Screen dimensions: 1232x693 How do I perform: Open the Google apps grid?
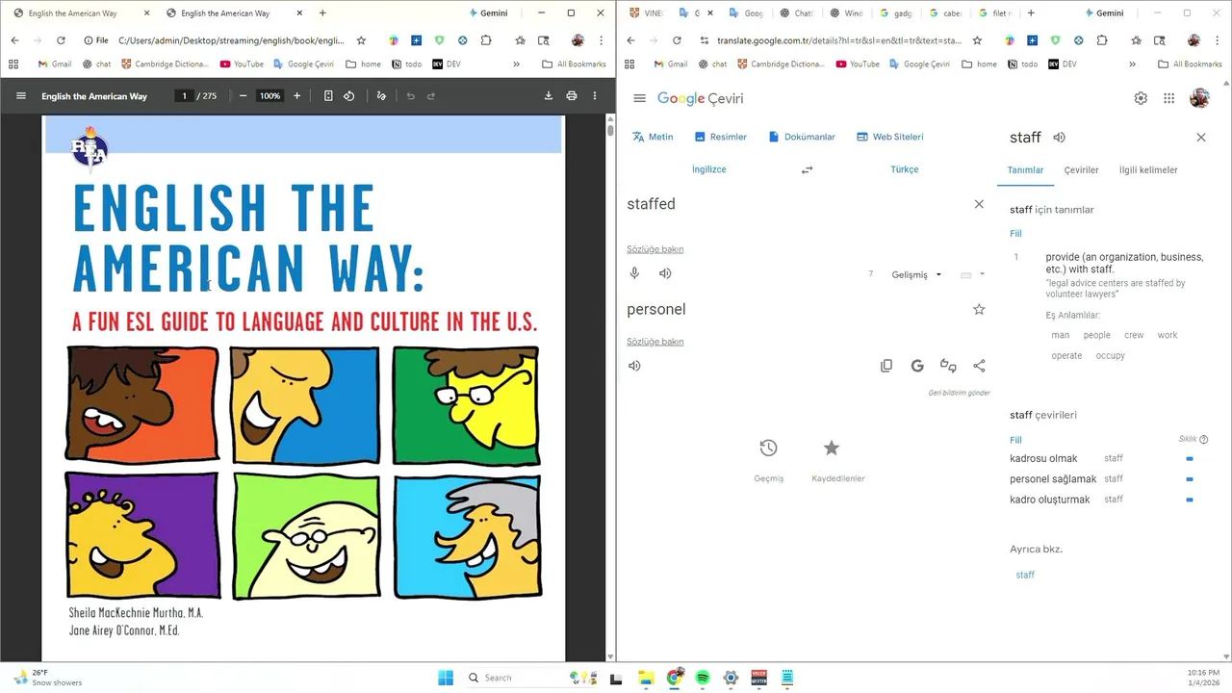click(1168, 98)
